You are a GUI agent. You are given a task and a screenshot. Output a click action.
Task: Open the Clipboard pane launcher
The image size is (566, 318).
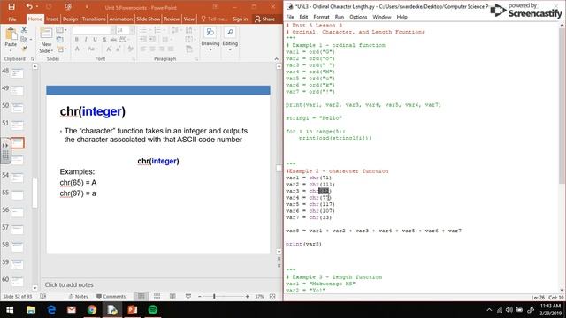pos(33,59)
